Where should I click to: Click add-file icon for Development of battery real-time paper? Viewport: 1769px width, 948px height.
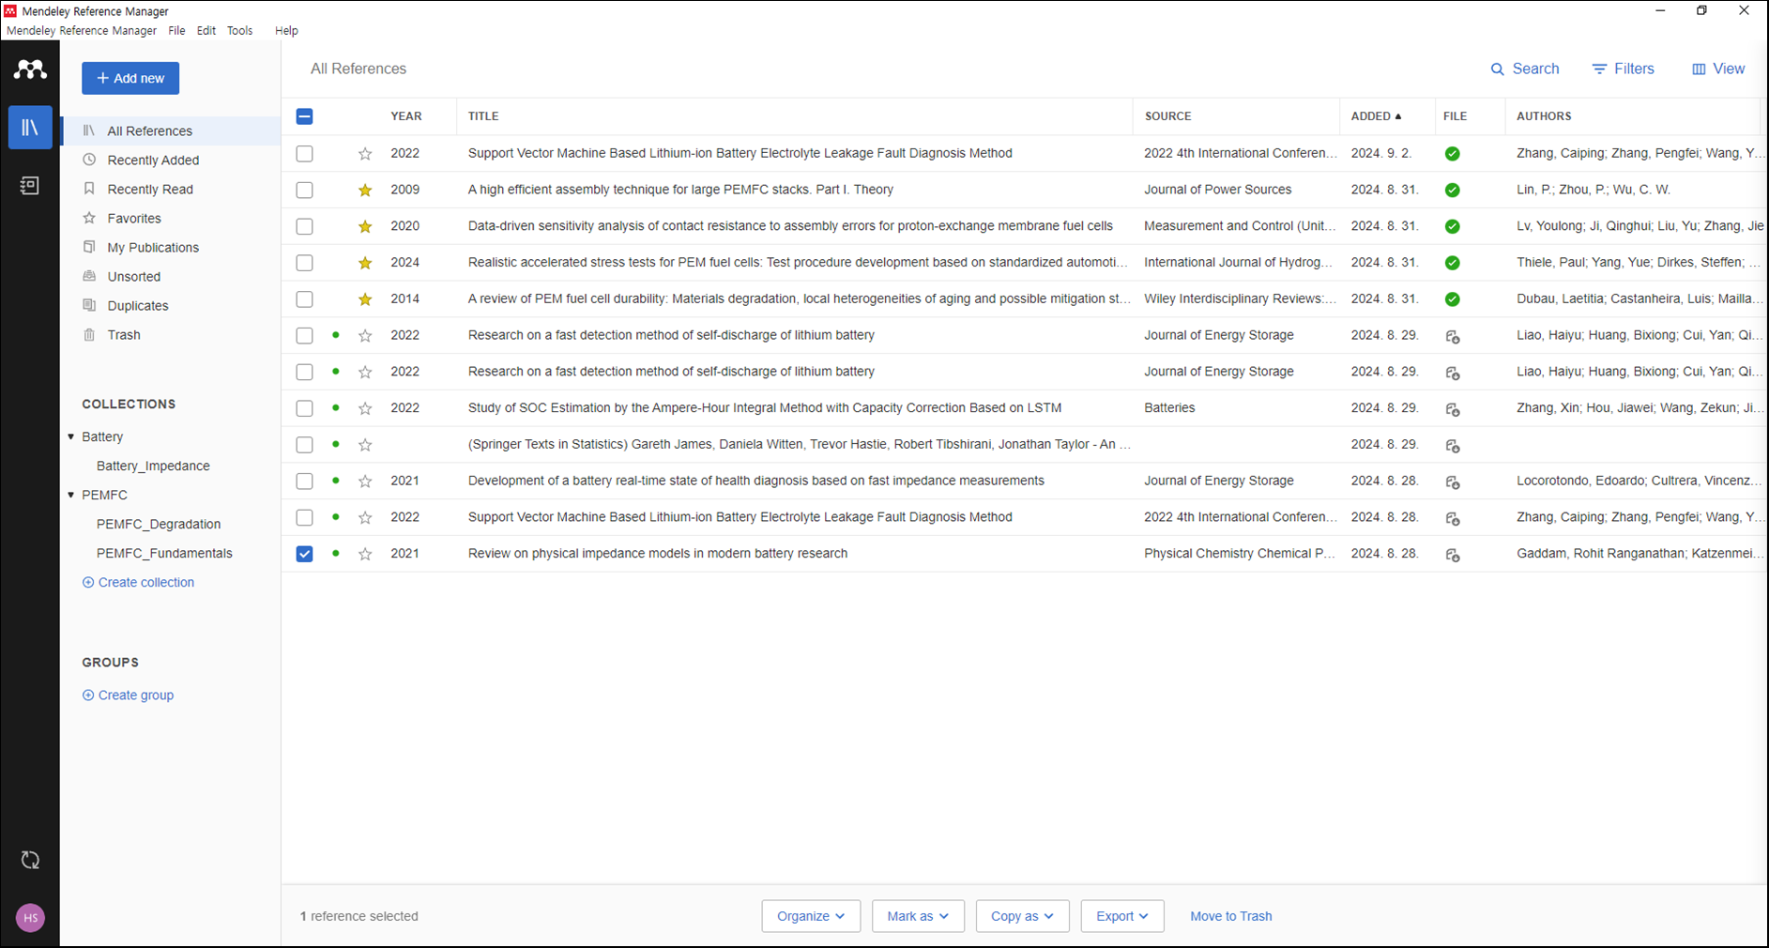coord(1452,482)
